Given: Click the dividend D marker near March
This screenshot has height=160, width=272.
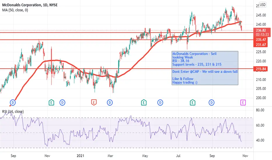Looking at the screenshot, I should click(x=110, y=103).
